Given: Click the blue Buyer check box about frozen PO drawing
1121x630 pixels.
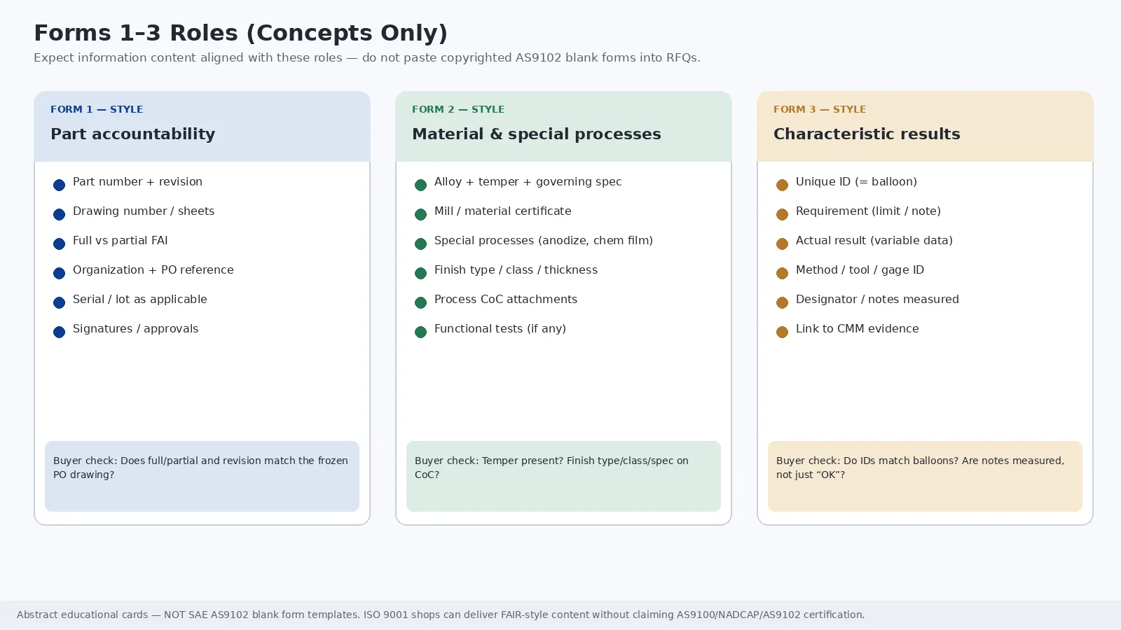Looking at the screenshot, I should 202,476.
